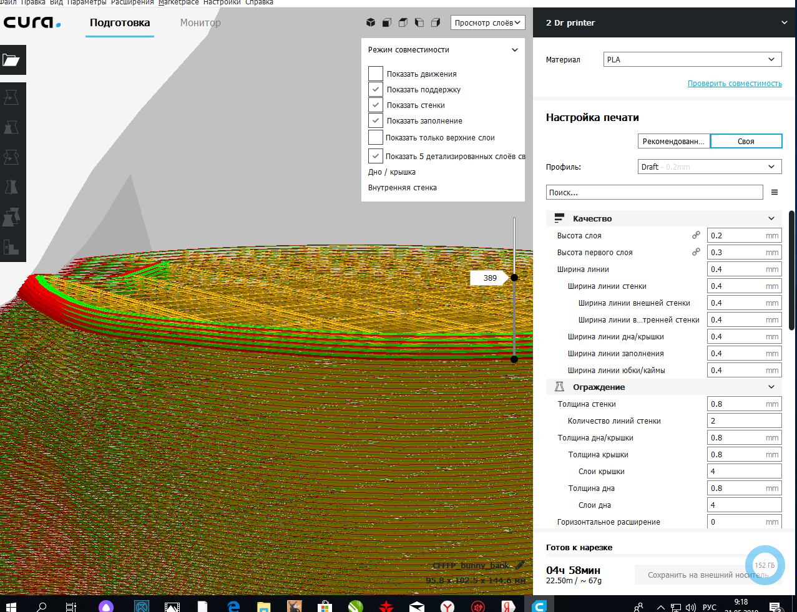Uncheck the 'Показать поддержку' checkbox
This screenshot has width=797, height=612.
(x=376, y=89)
